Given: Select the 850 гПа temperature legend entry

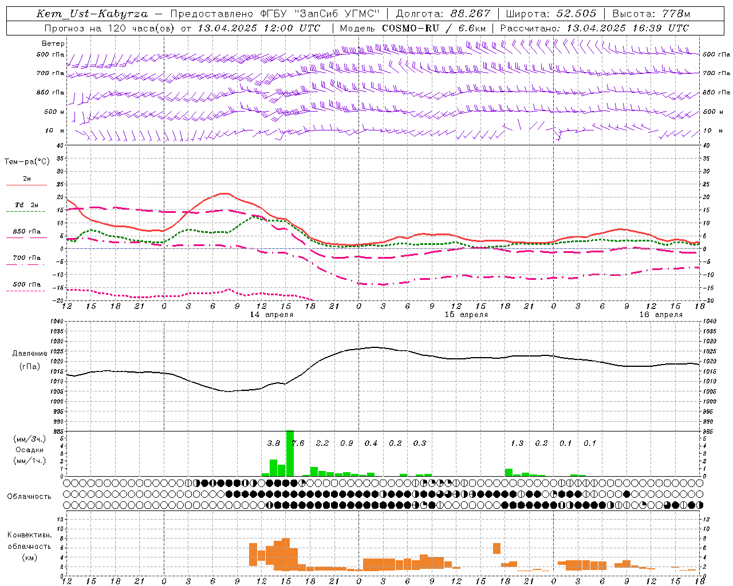Looking at the screenshot, I should pos(27,231).
